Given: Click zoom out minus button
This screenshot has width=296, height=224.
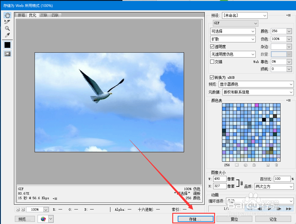Looking at the screenshot, I should click(18, 209).
